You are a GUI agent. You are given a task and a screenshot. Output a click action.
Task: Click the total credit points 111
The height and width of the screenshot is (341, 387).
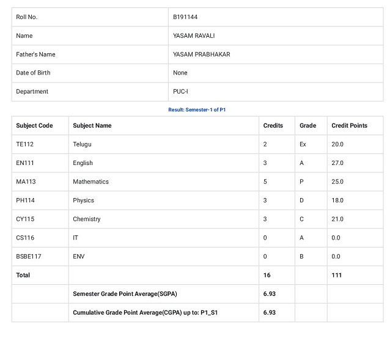tap(336, 275)
